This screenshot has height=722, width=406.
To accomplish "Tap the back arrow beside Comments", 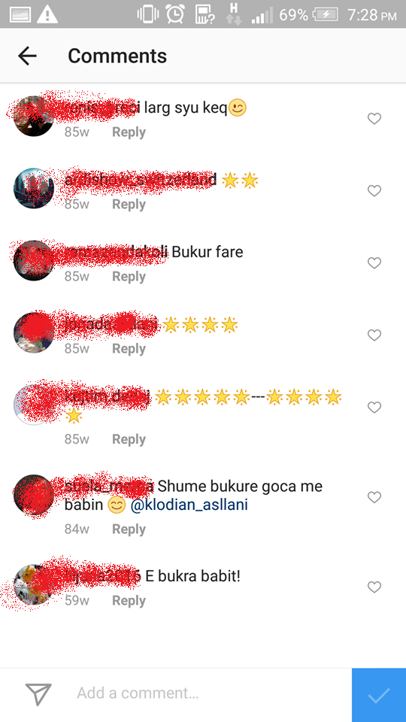I will (27, 56).
